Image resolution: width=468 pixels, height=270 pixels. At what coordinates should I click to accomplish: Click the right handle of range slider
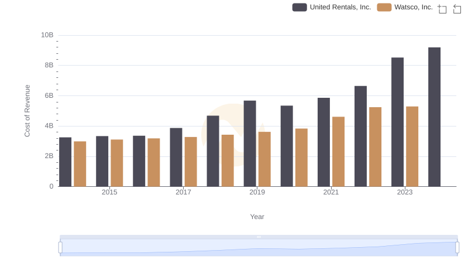(457, 248)
